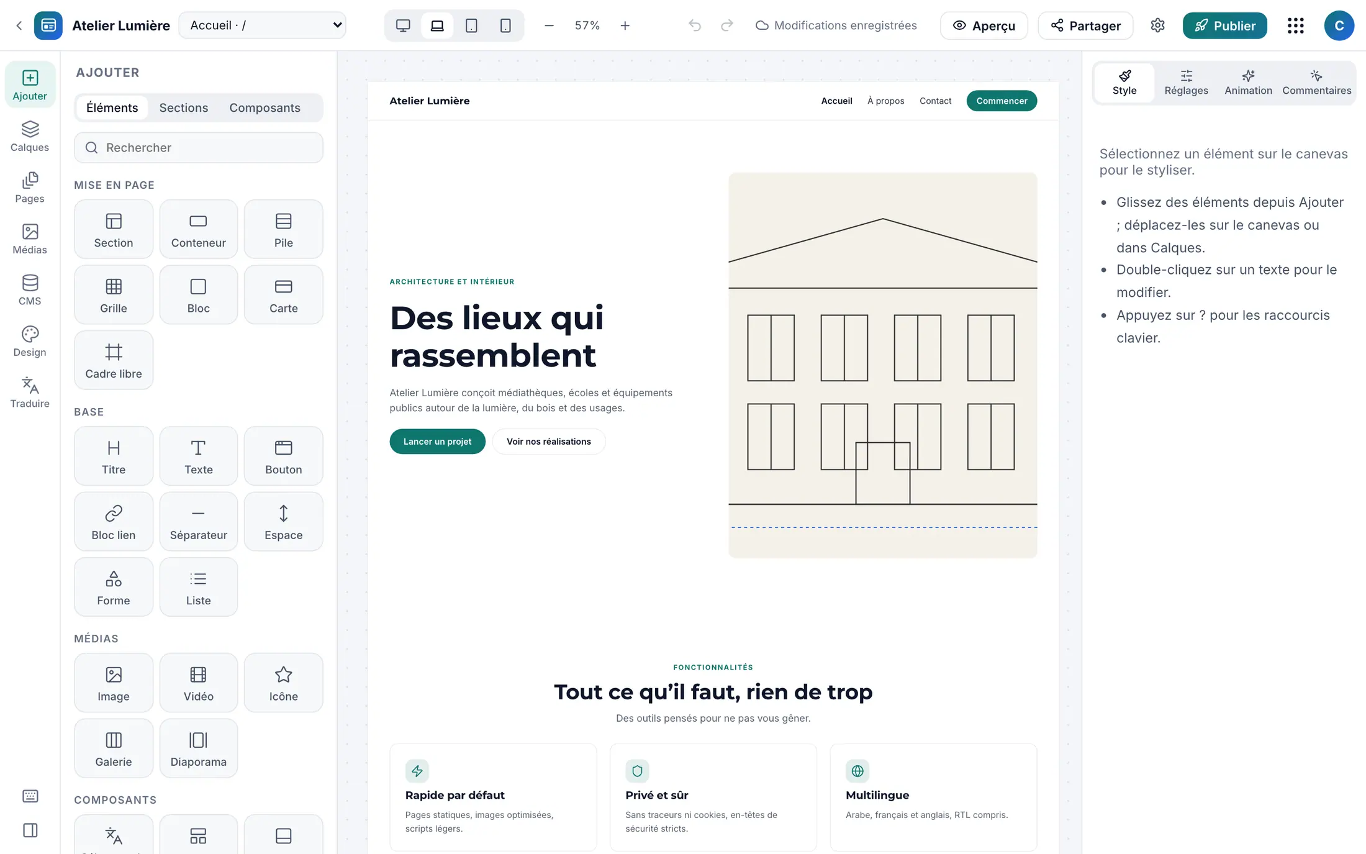This screenshot has width=1366, height=854.
Task: Zoom out with the minus button
Action: 549,25
